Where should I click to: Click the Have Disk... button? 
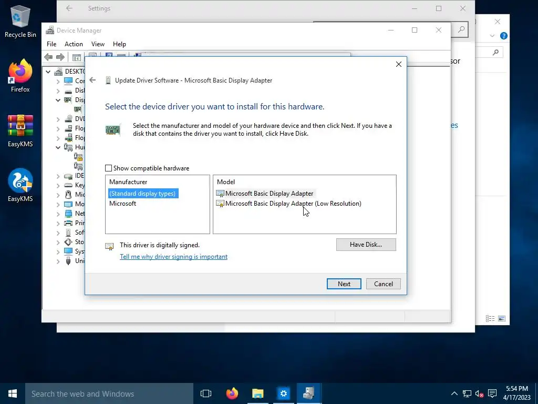366,245
